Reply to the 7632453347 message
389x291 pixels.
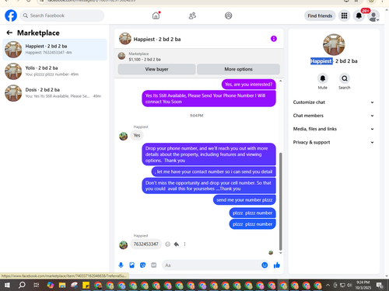pyautogui.click(x=177, y=244)
